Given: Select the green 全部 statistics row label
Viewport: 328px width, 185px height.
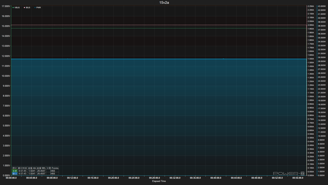Looking at the screenshot, I should 15,171.
